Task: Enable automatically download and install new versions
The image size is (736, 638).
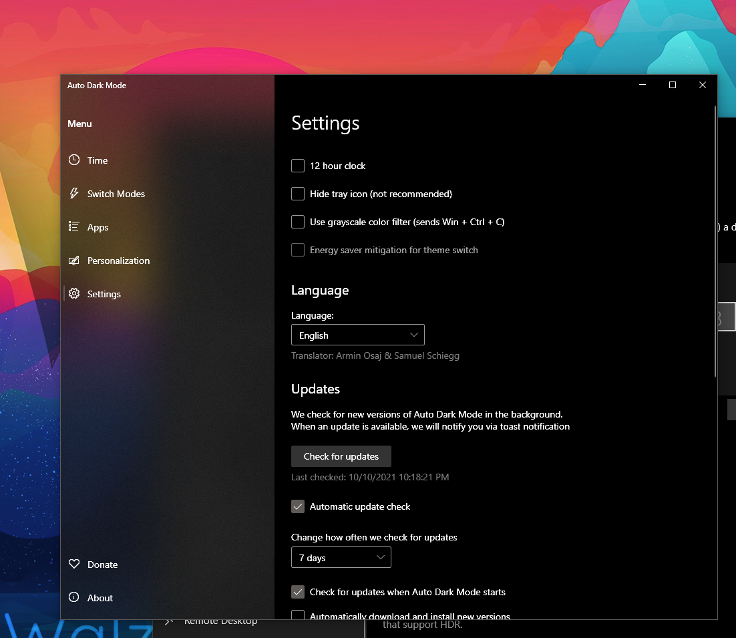Action: [297, 615]
